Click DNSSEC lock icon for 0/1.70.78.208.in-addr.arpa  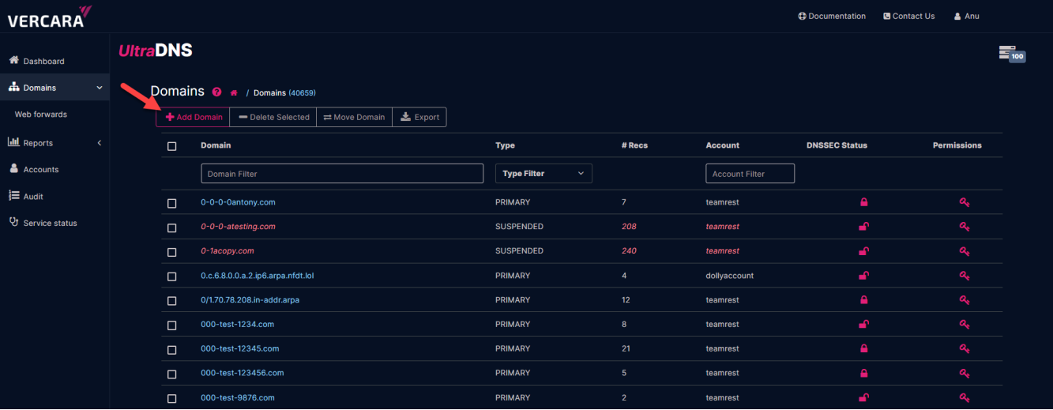[863, 300]
